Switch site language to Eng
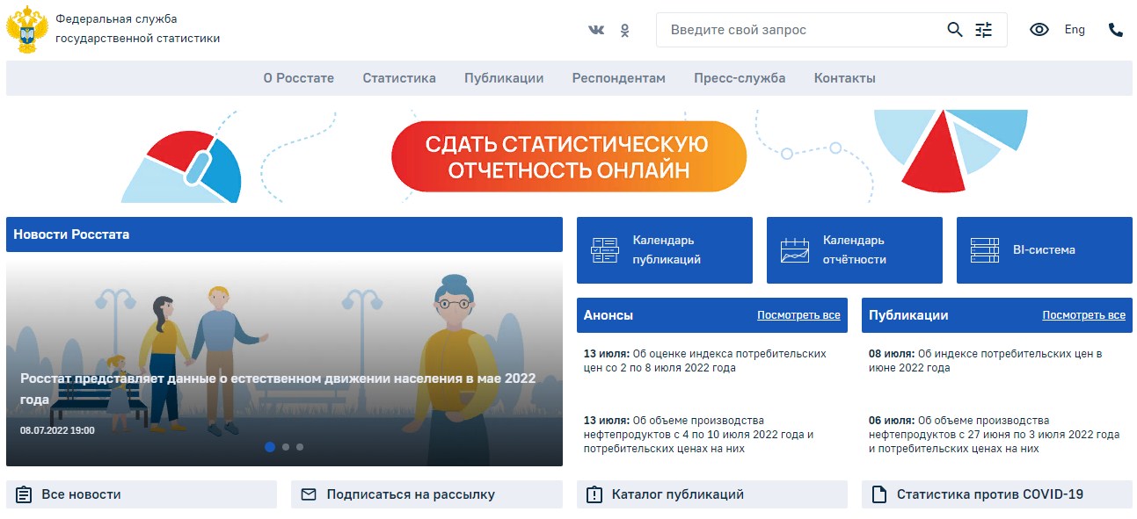1137x519 pixels. [x=1075, y=30]
